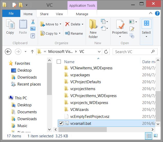Click the file list vertical scrollbar thumb
This screenshot has width=163, height=142.
pos(158,106)
